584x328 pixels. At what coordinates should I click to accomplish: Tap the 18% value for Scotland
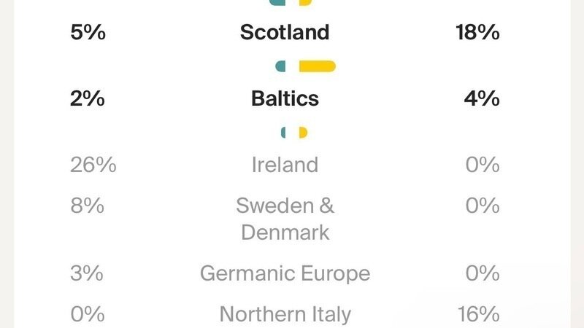[476, 33]
